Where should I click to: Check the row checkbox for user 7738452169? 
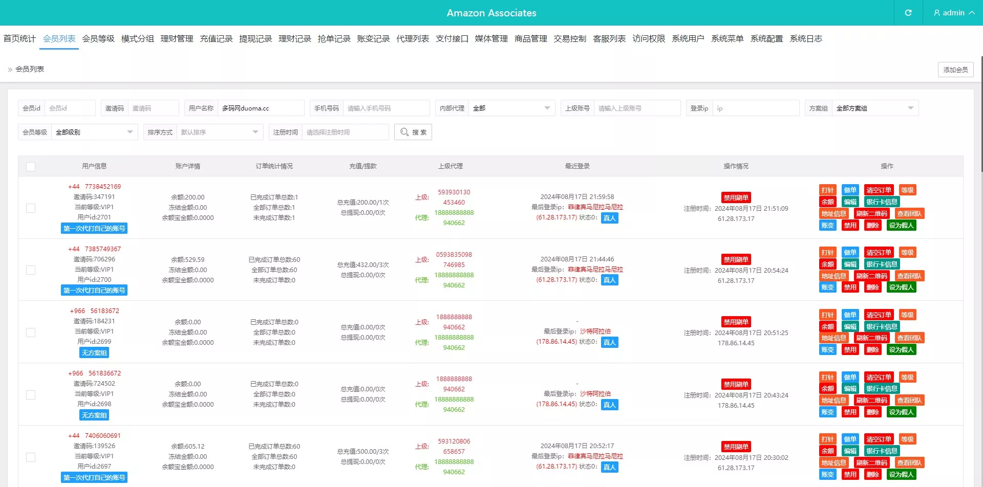click(x=31, y=208)
